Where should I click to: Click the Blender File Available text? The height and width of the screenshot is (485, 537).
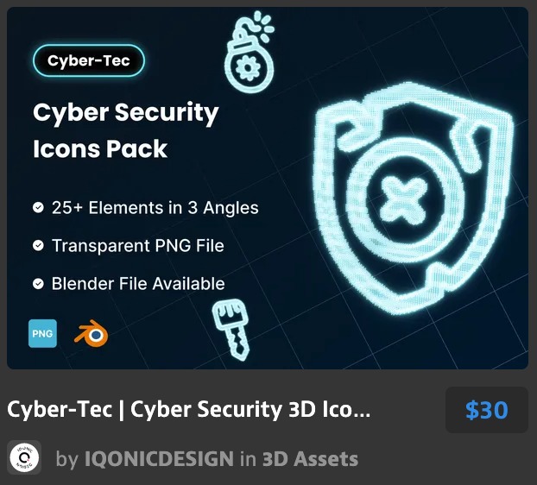138,283
